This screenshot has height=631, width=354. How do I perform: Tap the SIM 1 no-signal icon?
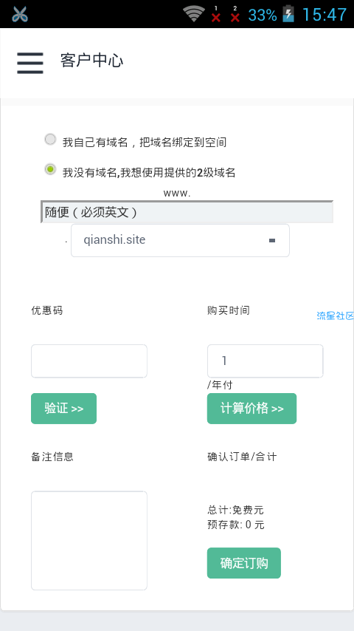coord(216,15)
